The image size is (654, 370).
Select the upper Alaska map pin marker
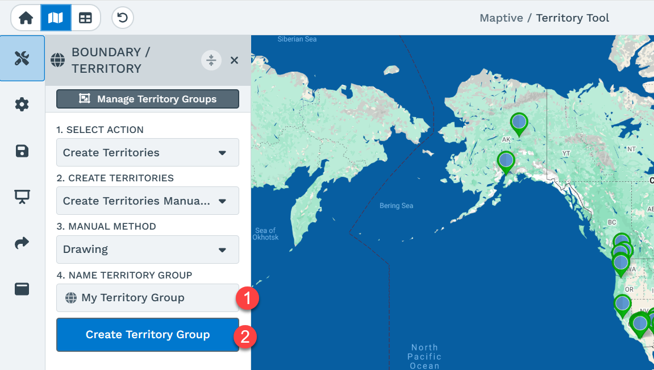click(x=519, y=124)
